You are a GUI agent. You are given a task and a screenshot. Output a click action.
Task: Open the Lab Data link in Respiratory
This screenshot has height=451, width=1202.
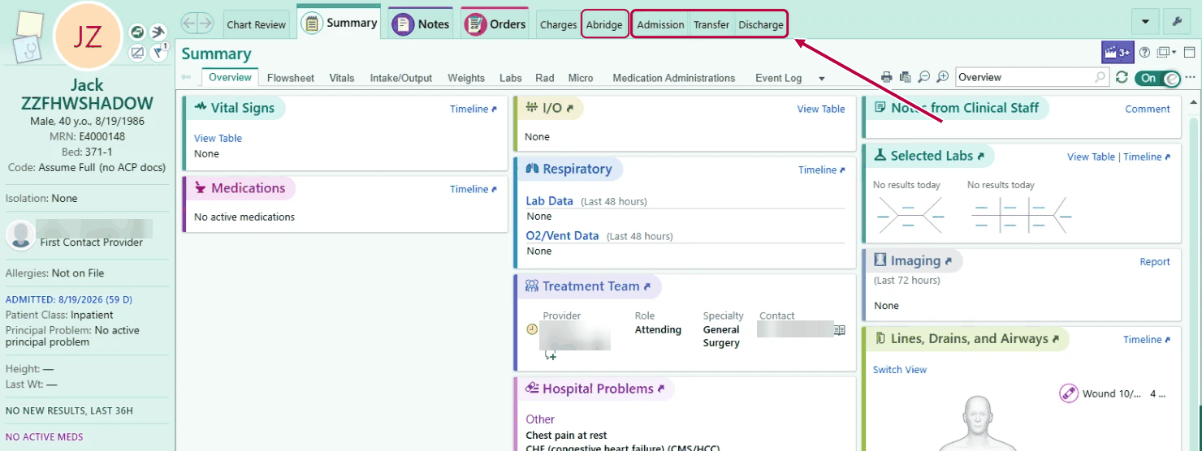pyautogui.click(x=550, y=200)
